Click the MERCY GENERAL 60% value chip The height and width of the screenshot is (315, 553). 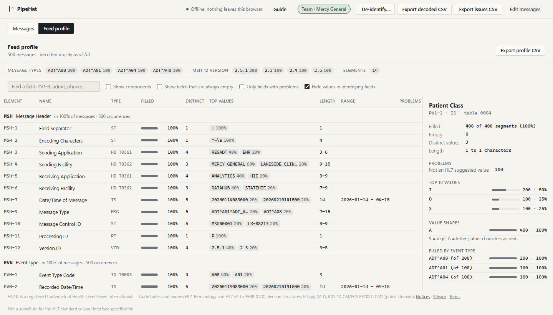pyautogui.click(x=233, y=164)
